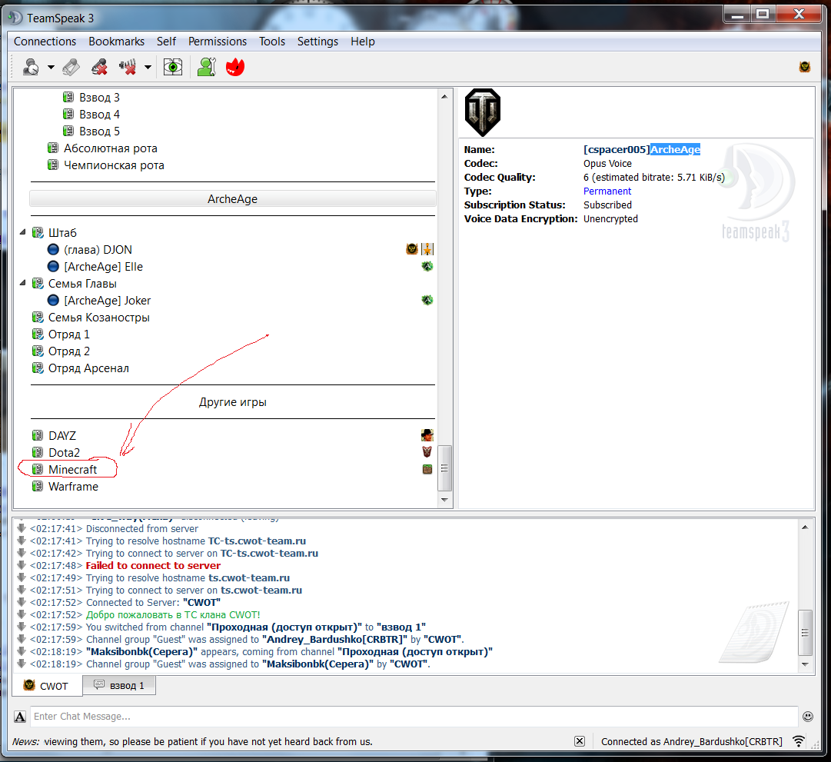Click the channel tree scrollbar down arrow

pyautogui.click(x=444, y=500)
